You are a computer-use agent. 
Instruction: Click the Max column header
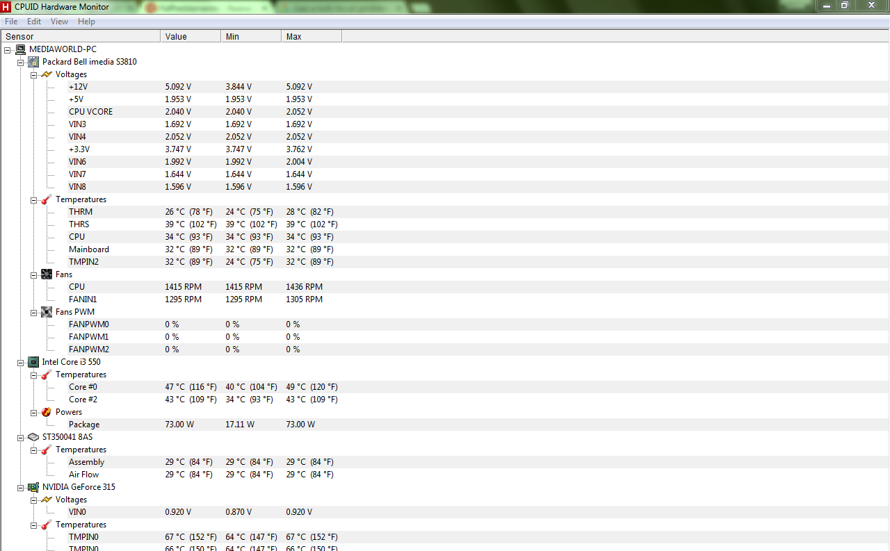point(311,36)
